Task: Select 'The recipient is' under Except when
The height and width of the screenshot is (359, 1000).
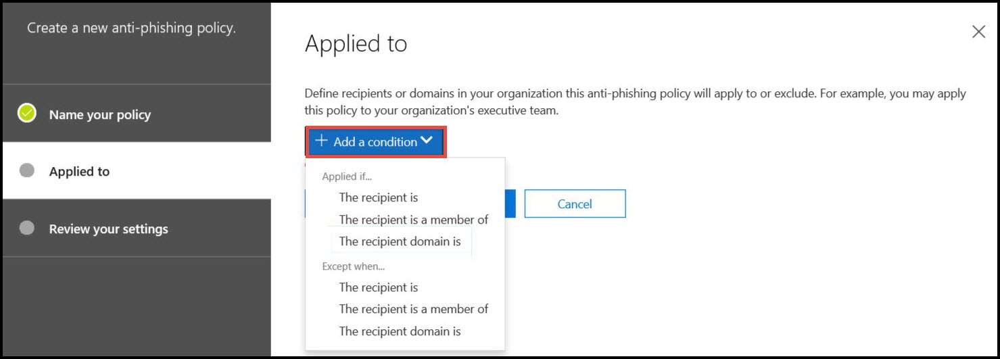Action: [x=379, y=287]
